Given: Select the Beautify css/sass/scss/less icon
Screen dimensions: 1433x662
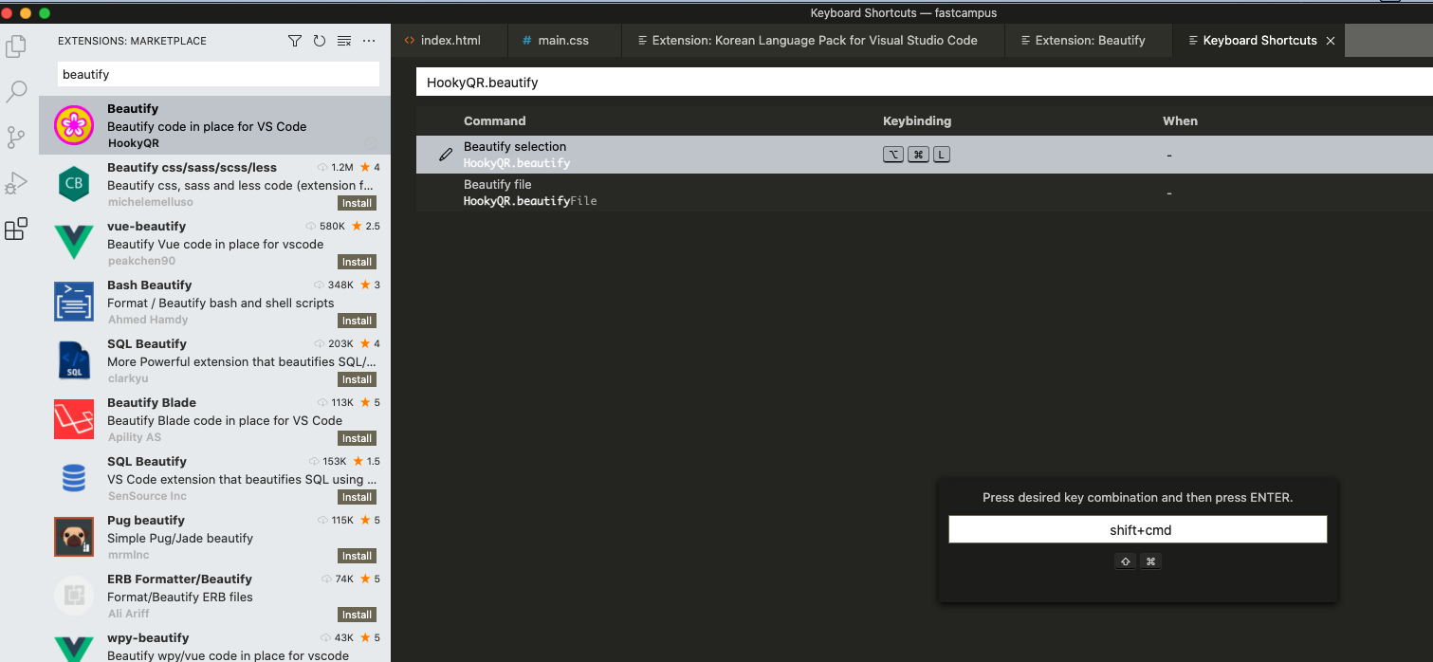Looking at the screenshot, I should (x=74, y=184).
